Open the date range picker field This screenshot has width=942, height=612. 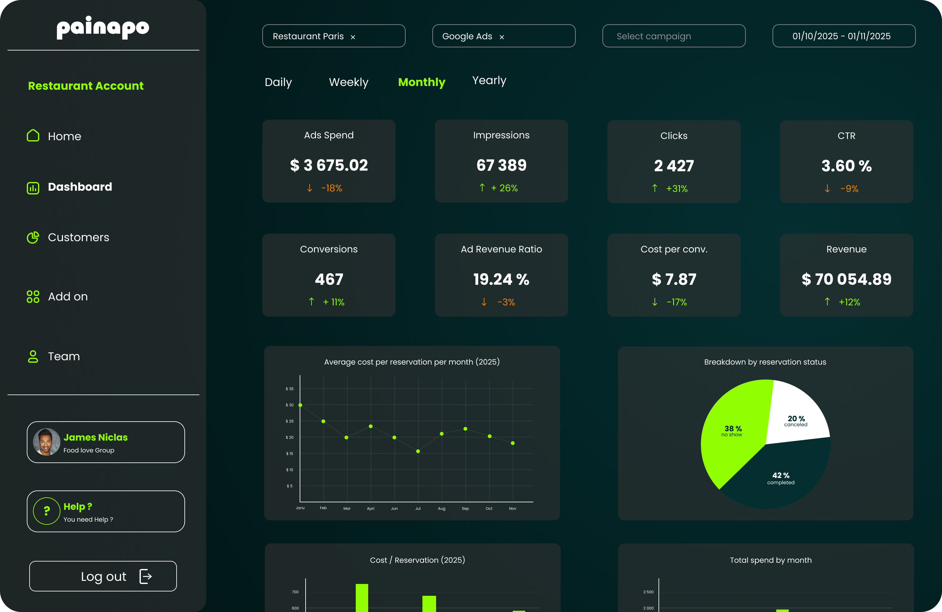click(844, 36)
